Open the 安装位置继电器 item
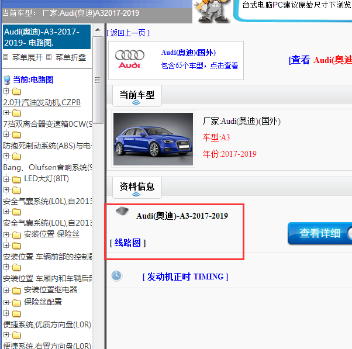352x349 pixels. click(50, 289)
